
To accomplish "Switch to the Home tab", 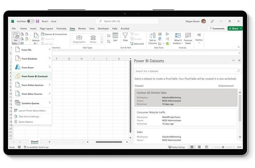I will point(23,28).
